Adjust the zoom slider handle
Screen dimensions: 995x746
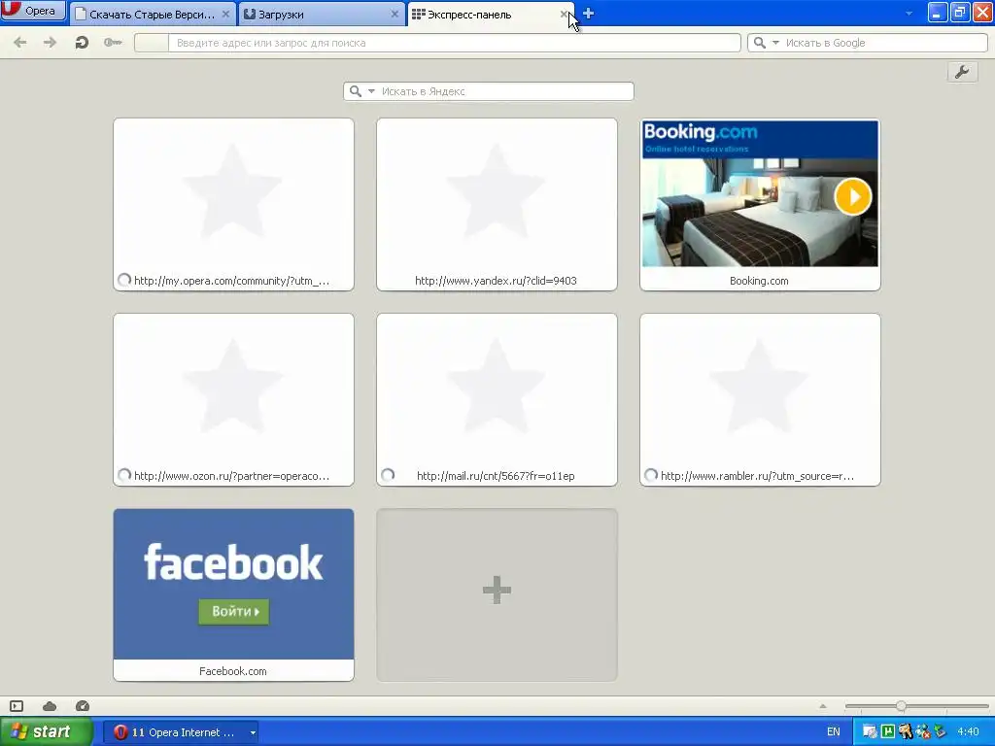point(901,706)
